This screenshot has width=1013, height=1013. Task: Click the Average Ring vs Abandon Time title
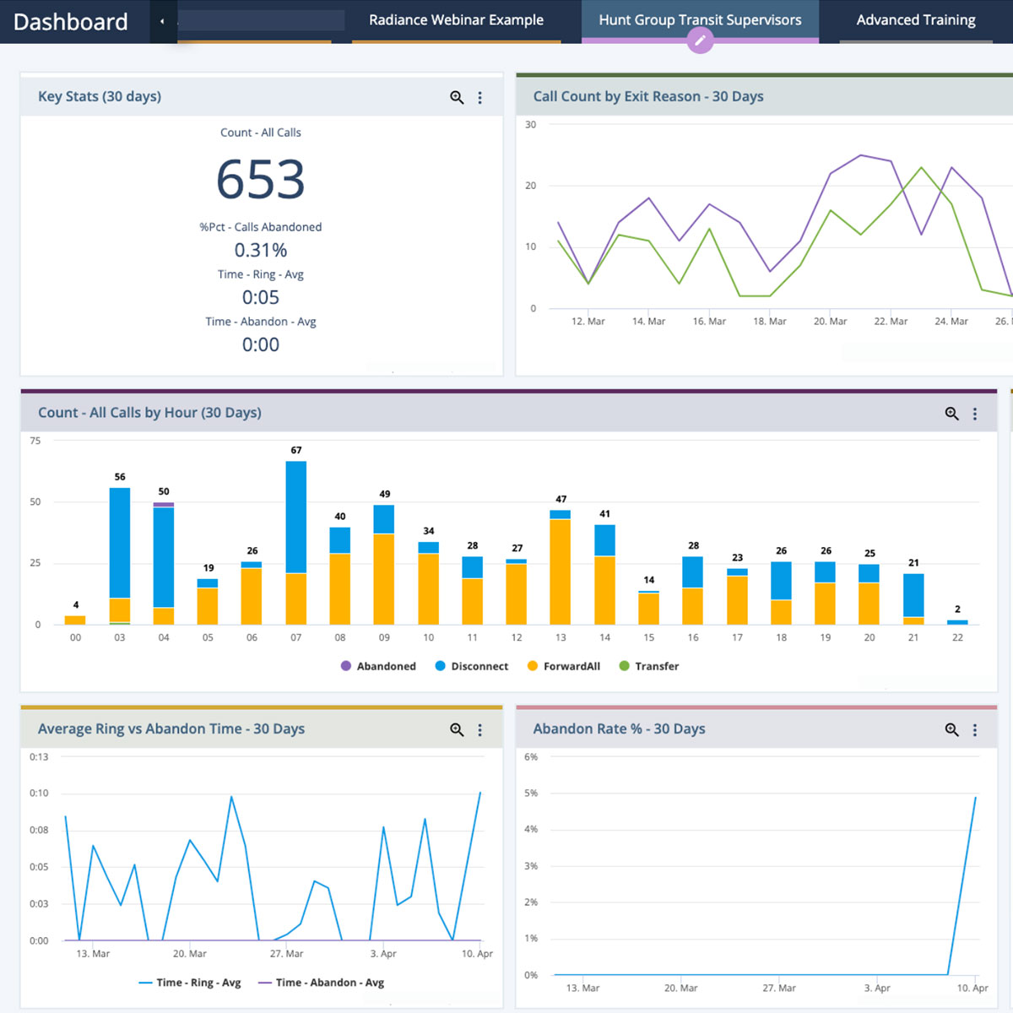click(x=171, y=729)
